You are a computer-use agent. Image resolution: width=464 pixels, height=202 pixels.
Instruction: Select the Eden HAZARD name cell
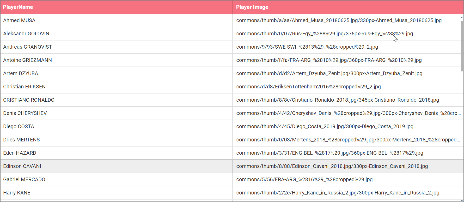(116, 153)
